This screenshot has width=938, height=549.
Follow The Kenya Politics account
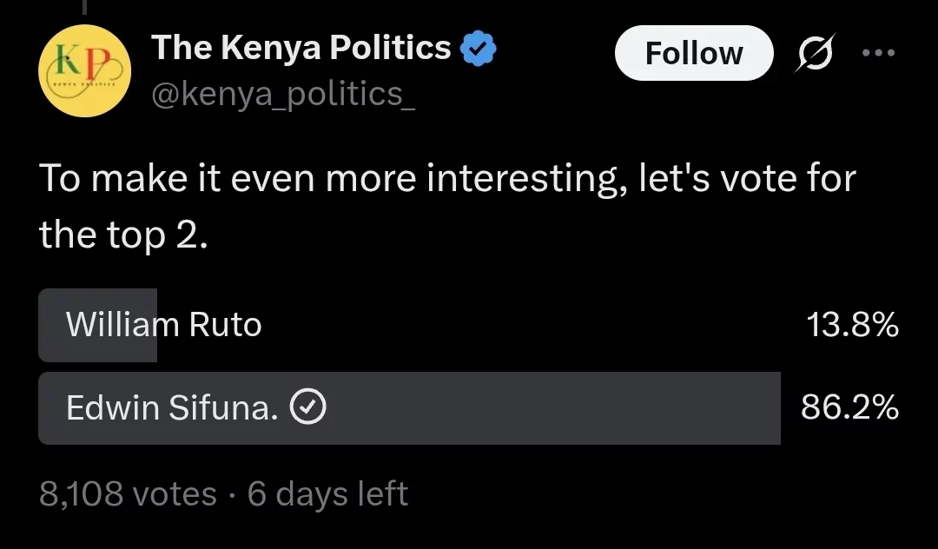click(694, 53)
